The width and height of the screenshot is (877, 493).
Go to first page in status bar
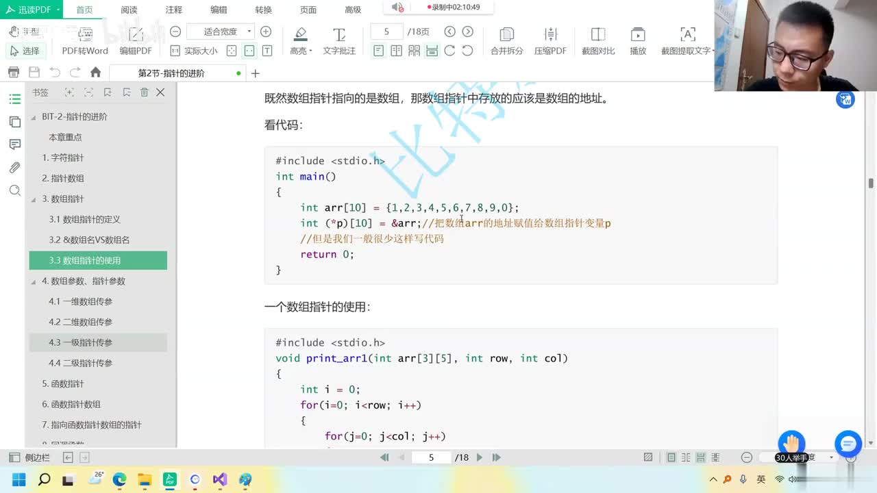point(384,457)
